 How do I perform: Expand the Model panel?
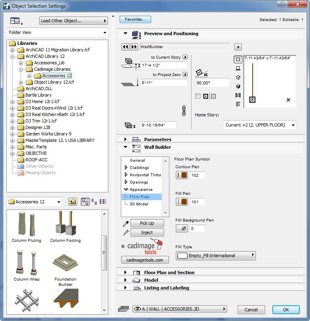coord(125,280)
